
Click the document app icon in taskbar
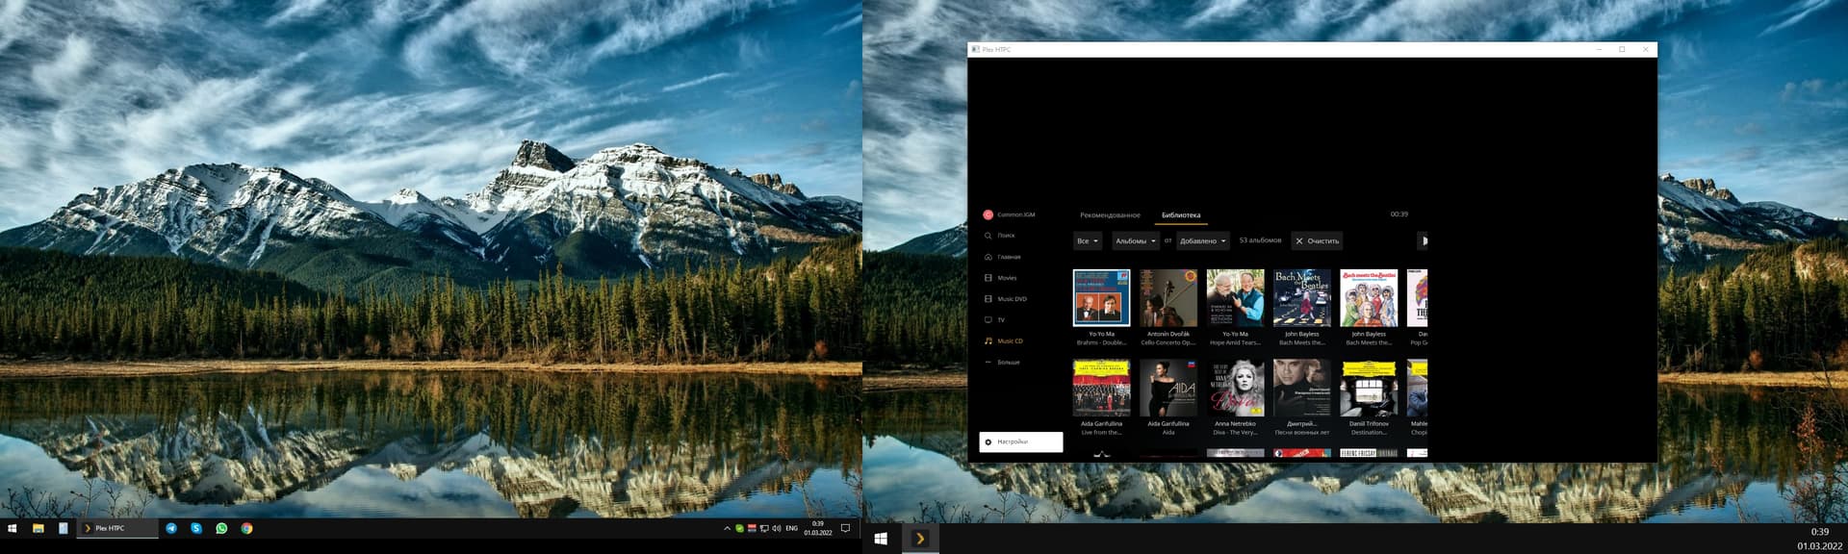tap(64, 528)
